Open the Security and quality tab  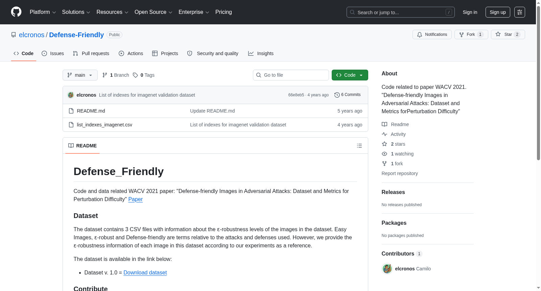[213, 53]
